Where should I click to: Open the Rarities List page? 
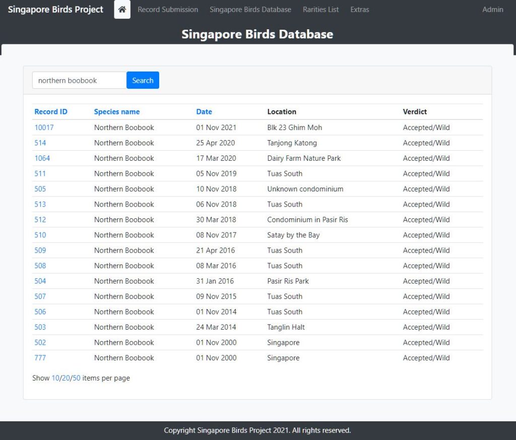pyautogui.click(x=320, y=10)
